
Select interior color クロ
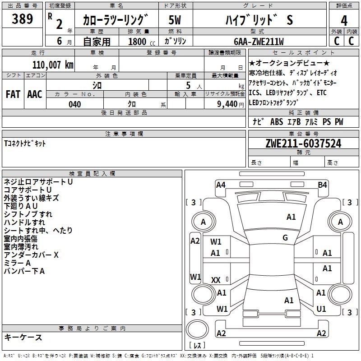pos(132,104)
